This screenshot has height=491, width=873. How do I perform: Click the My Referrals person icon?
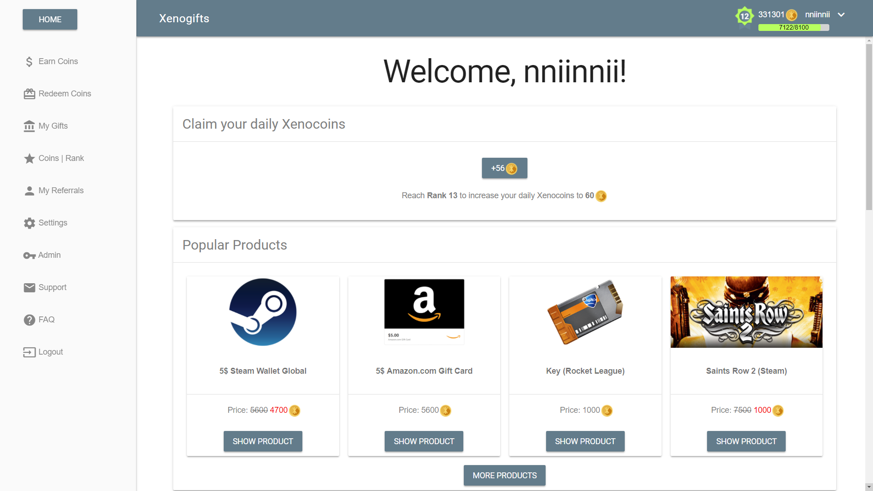[29, 191]
